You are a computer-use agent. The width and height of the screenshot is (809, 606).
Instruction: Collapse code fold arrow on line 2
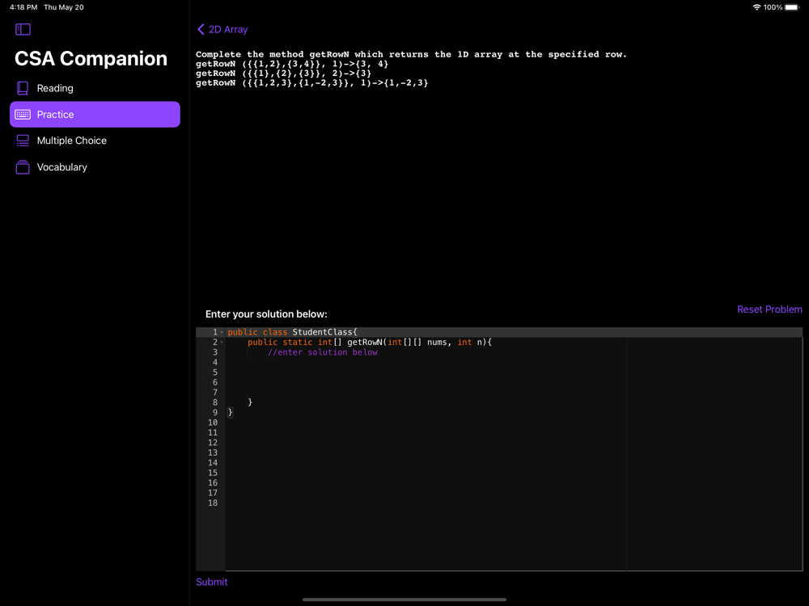pos(222,342)
